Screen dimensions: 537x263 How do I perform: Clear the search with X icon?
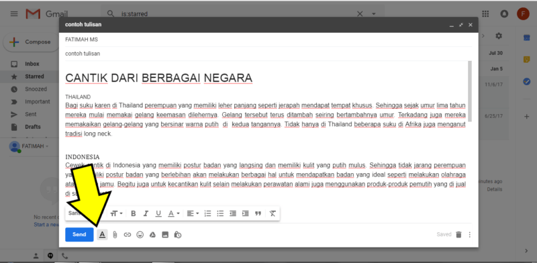pyautogui.click(x=360, y=14)
